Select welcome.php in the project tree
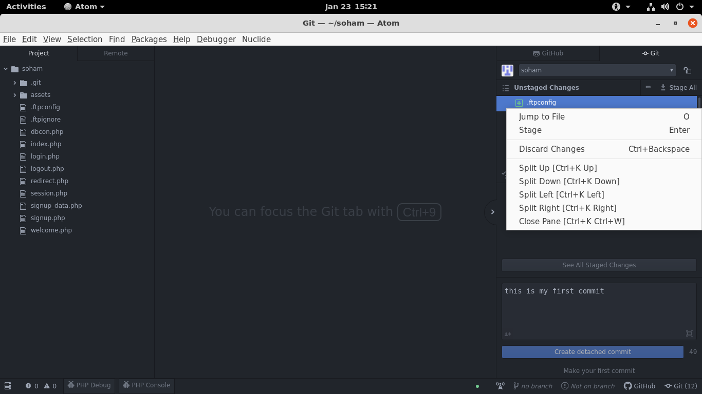 click(x=51, y=230)
